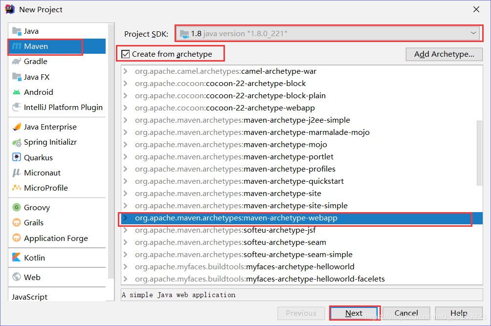
Task: Click the Java folder icon in sidebar
Action: tap(17, 31)
